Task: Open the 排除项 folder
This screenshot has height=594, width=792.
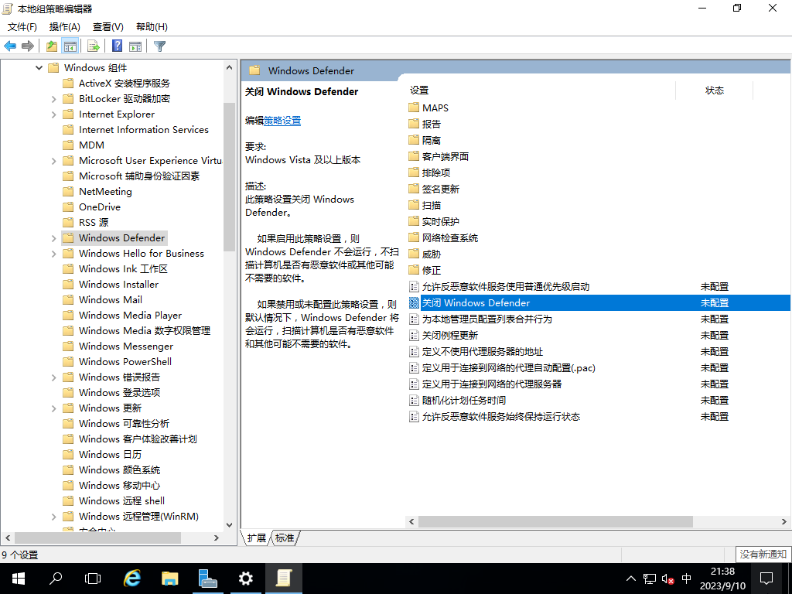Action: click(429, 172)
